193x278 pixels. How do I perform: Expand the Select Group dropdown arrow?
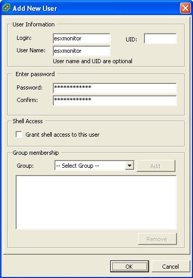[x=129, y=166]
